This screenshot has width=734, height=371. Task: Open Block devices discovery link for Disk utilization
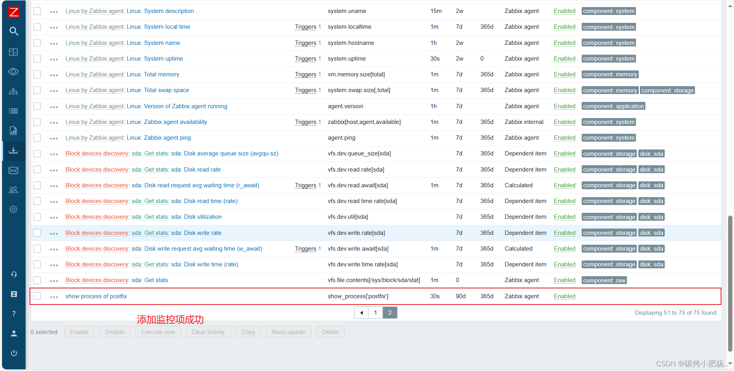pyautogui.click(x=97, y=217)
